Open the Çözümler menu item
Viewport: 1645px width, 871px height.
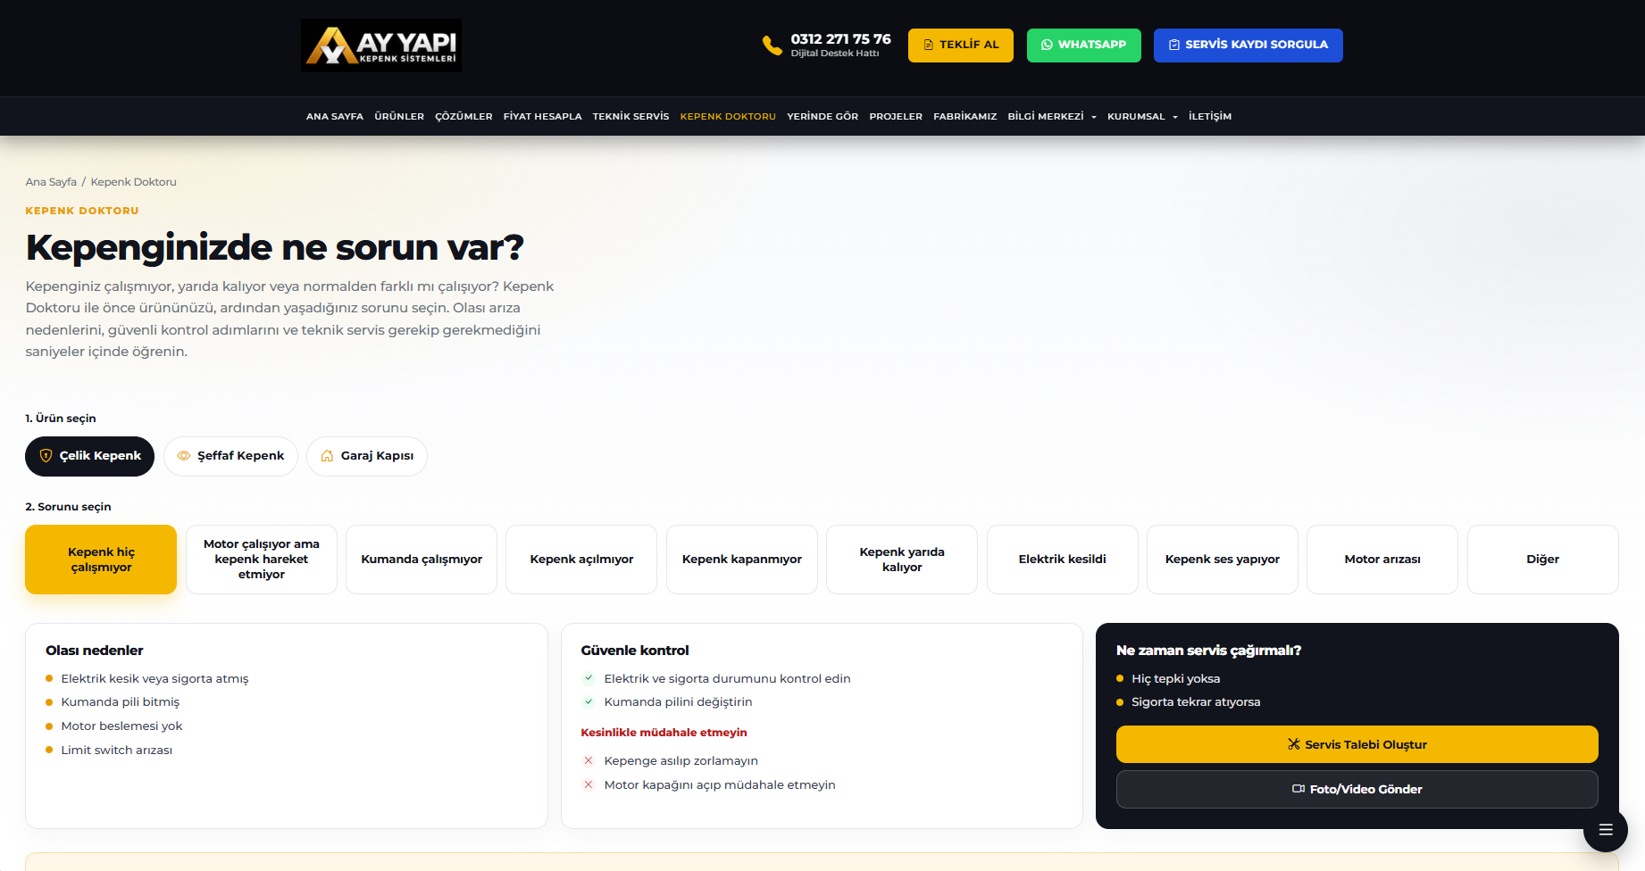[463, 117]
